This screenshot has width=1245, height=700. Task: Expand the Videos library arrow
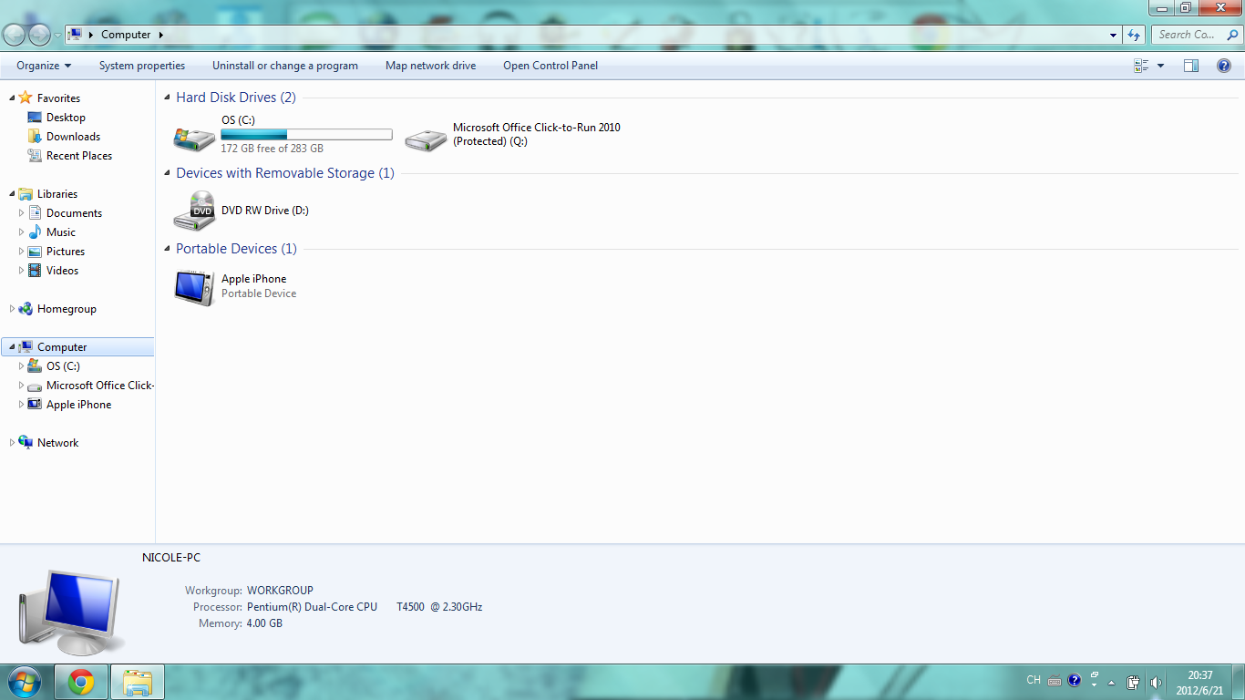pos(22,271)
